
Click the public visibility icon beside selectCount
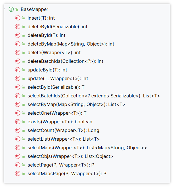pos(24,131)
